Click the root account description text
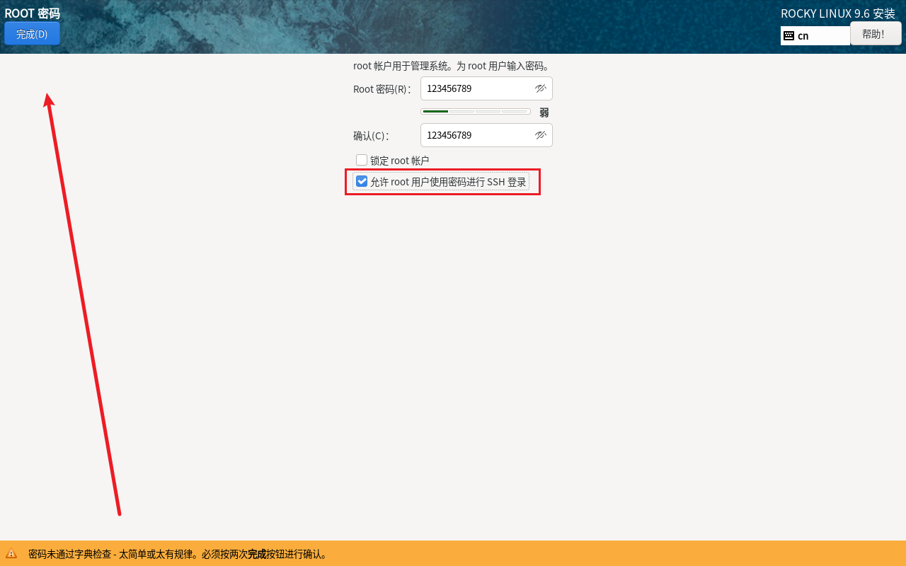Image resolution: width=906 pixels, height=566 pixels. [452, 66]
